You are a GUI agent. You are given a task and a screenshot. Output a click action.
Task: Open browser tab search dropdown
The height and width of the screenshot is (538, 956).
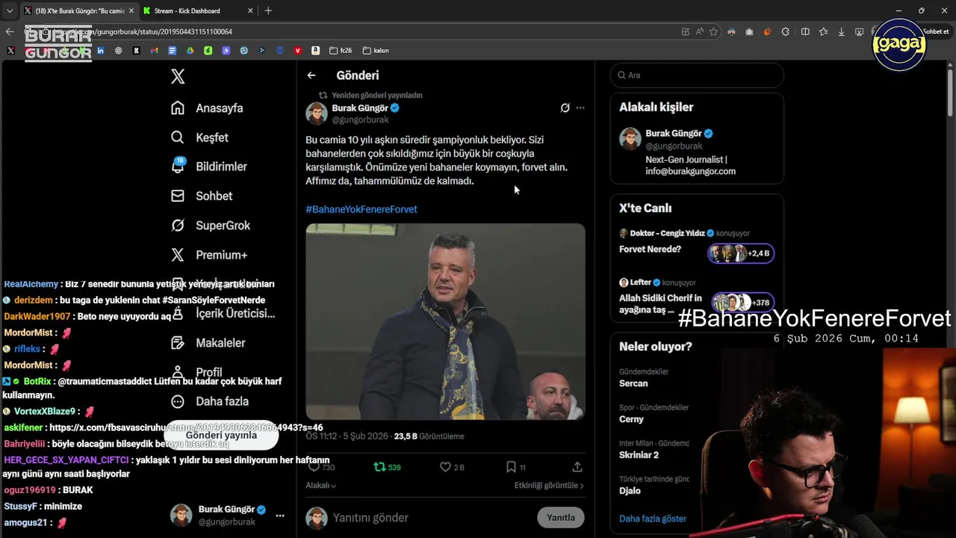click(x=10, y=10)
